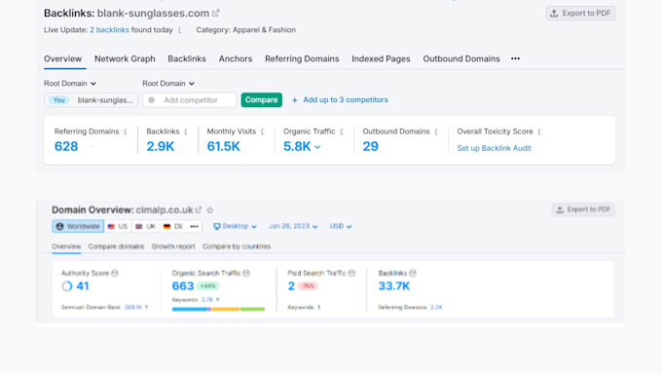The width and height of the screenshot is (662, 373).
Task: Expand first Root Domain dropdown above You field
Action: (70, 83)
